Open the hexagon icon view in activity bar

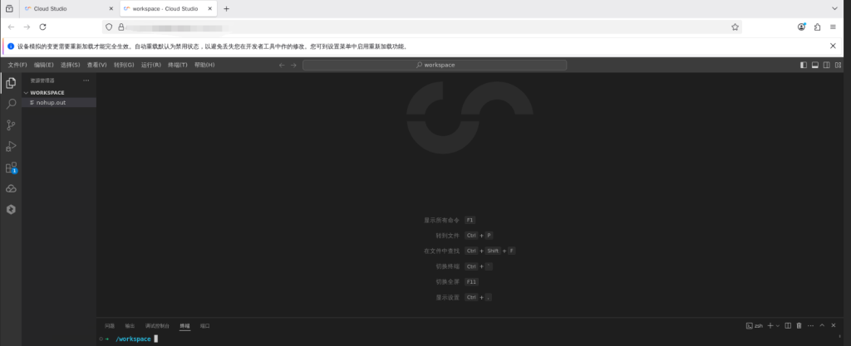click(x=11, y=210)
